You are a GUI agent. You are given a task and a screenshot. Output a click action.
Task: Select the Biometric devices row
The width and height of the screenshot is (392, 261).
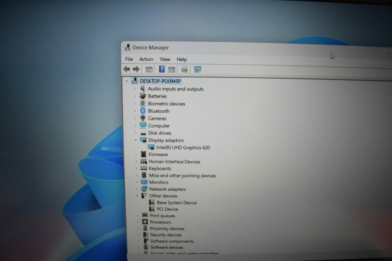coord(167,104)
